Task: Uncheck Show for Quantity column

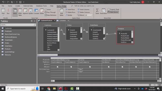Action: [x=136, y=67]
